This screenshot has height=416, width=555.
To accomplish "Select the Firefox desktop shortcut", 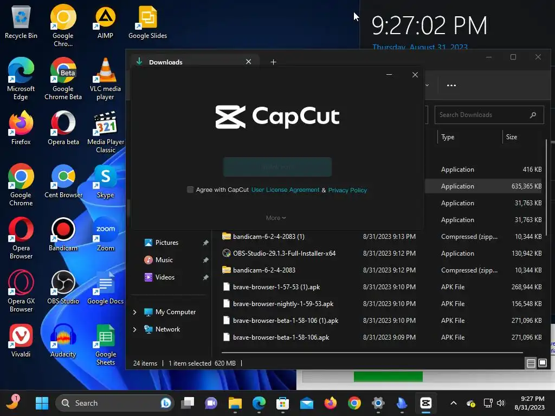I will (21, 128).
